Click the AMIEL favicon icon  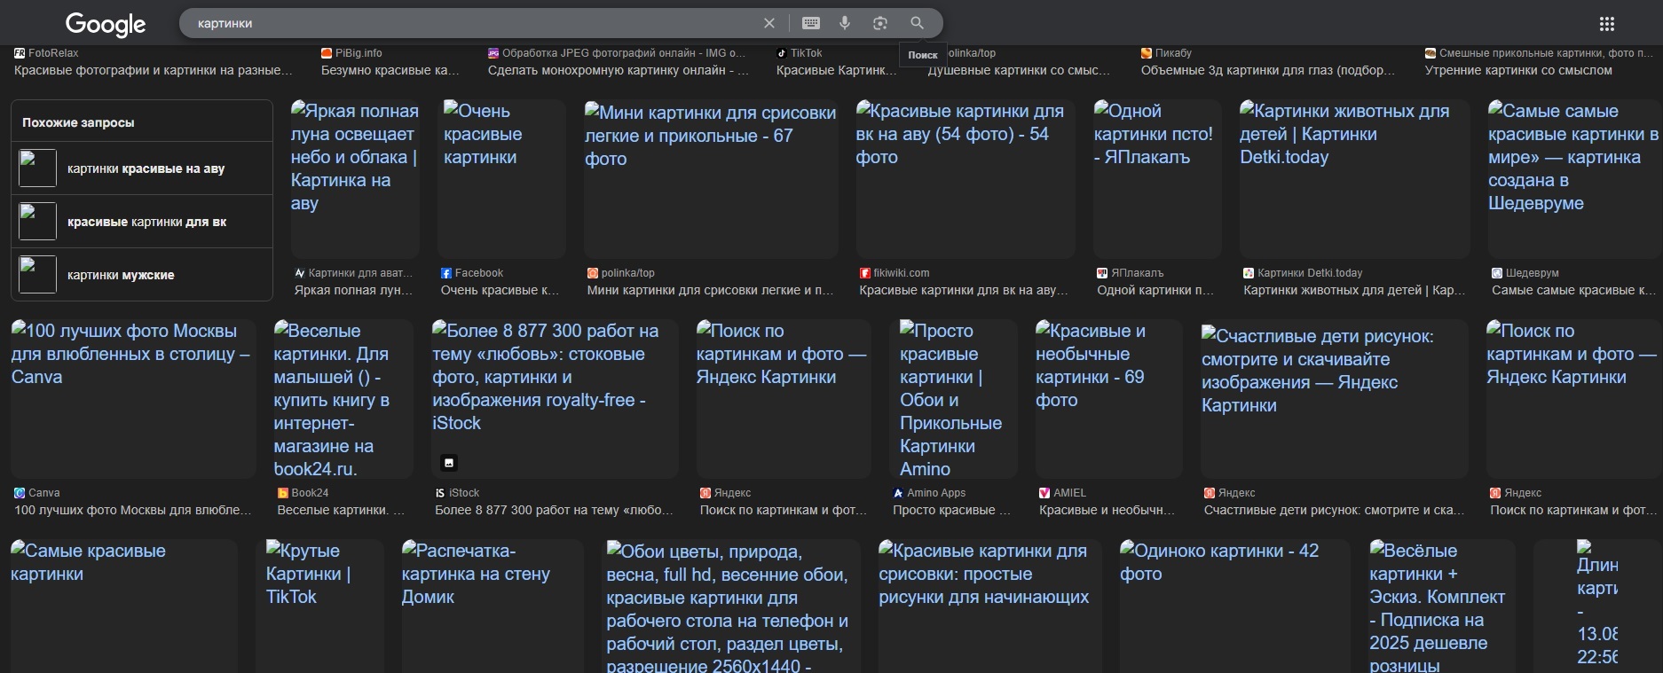click(x=1044, y=493)
